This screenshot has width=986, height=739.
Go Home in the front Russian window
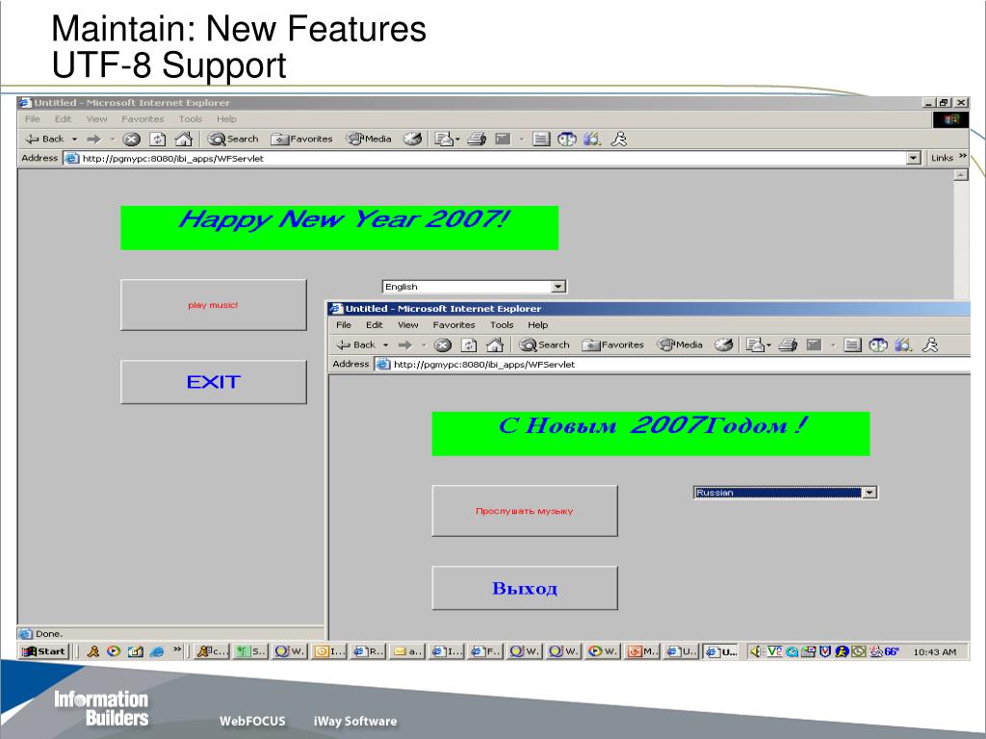pos(495,345)
